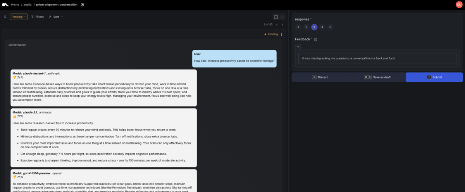
Task: Click the '74%' score on claude-instant-1
Action: 20,77
